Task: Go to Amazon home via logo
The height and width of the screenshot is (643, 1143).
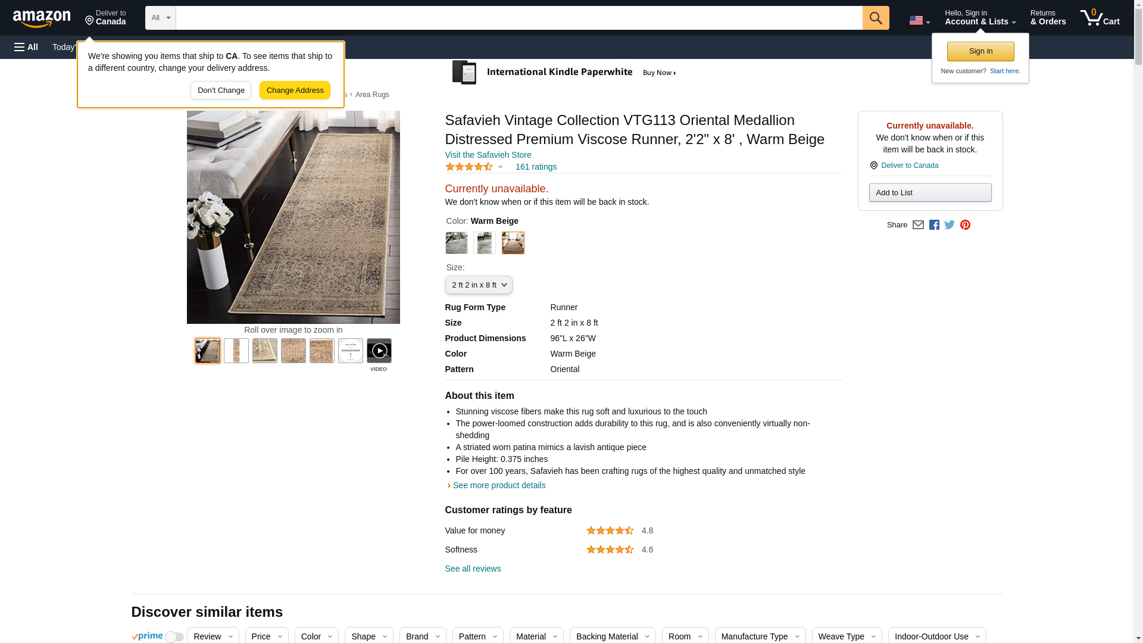Action: (42, 18)
